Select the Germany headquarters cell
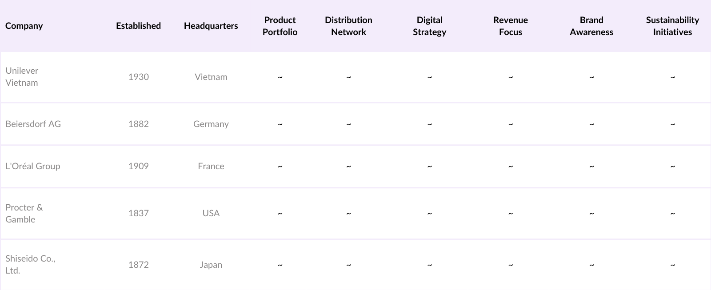711x290 pixels. click(211, 124)
